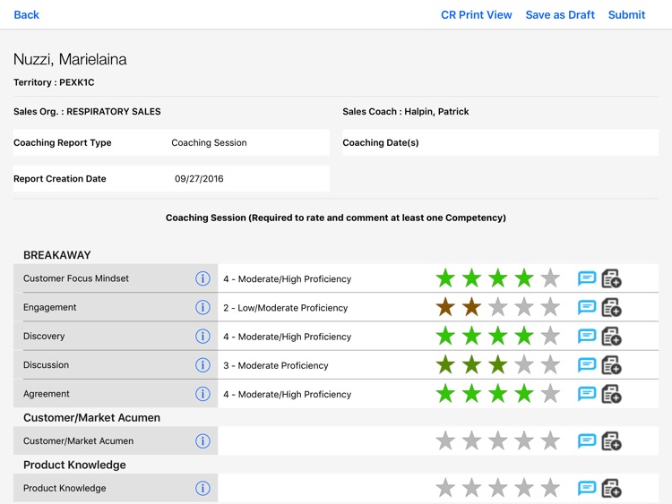
Task: Rate Engagement three stars
Action: 498,307
